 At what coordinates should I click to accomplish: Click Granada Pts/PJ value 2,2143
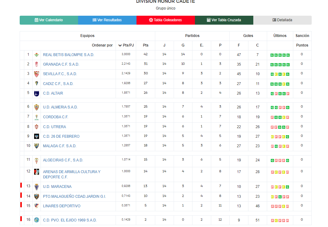tap(126, 64)
